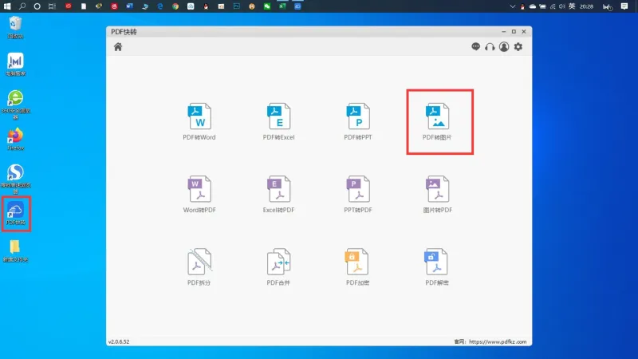Image resolution: width=638 pixels, height=359 pixels.
Task: Open the Word转PDF tool
Action: (x=199, y=194)
